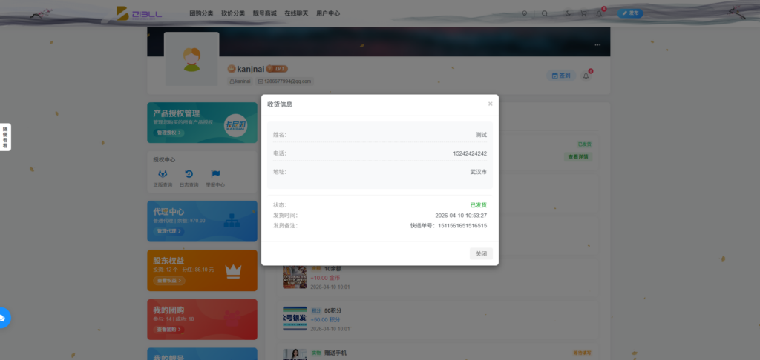The image size is (760, 360).
Task: Click the 卡尼购 round logo on authorization card
Action: pos(235,126)
